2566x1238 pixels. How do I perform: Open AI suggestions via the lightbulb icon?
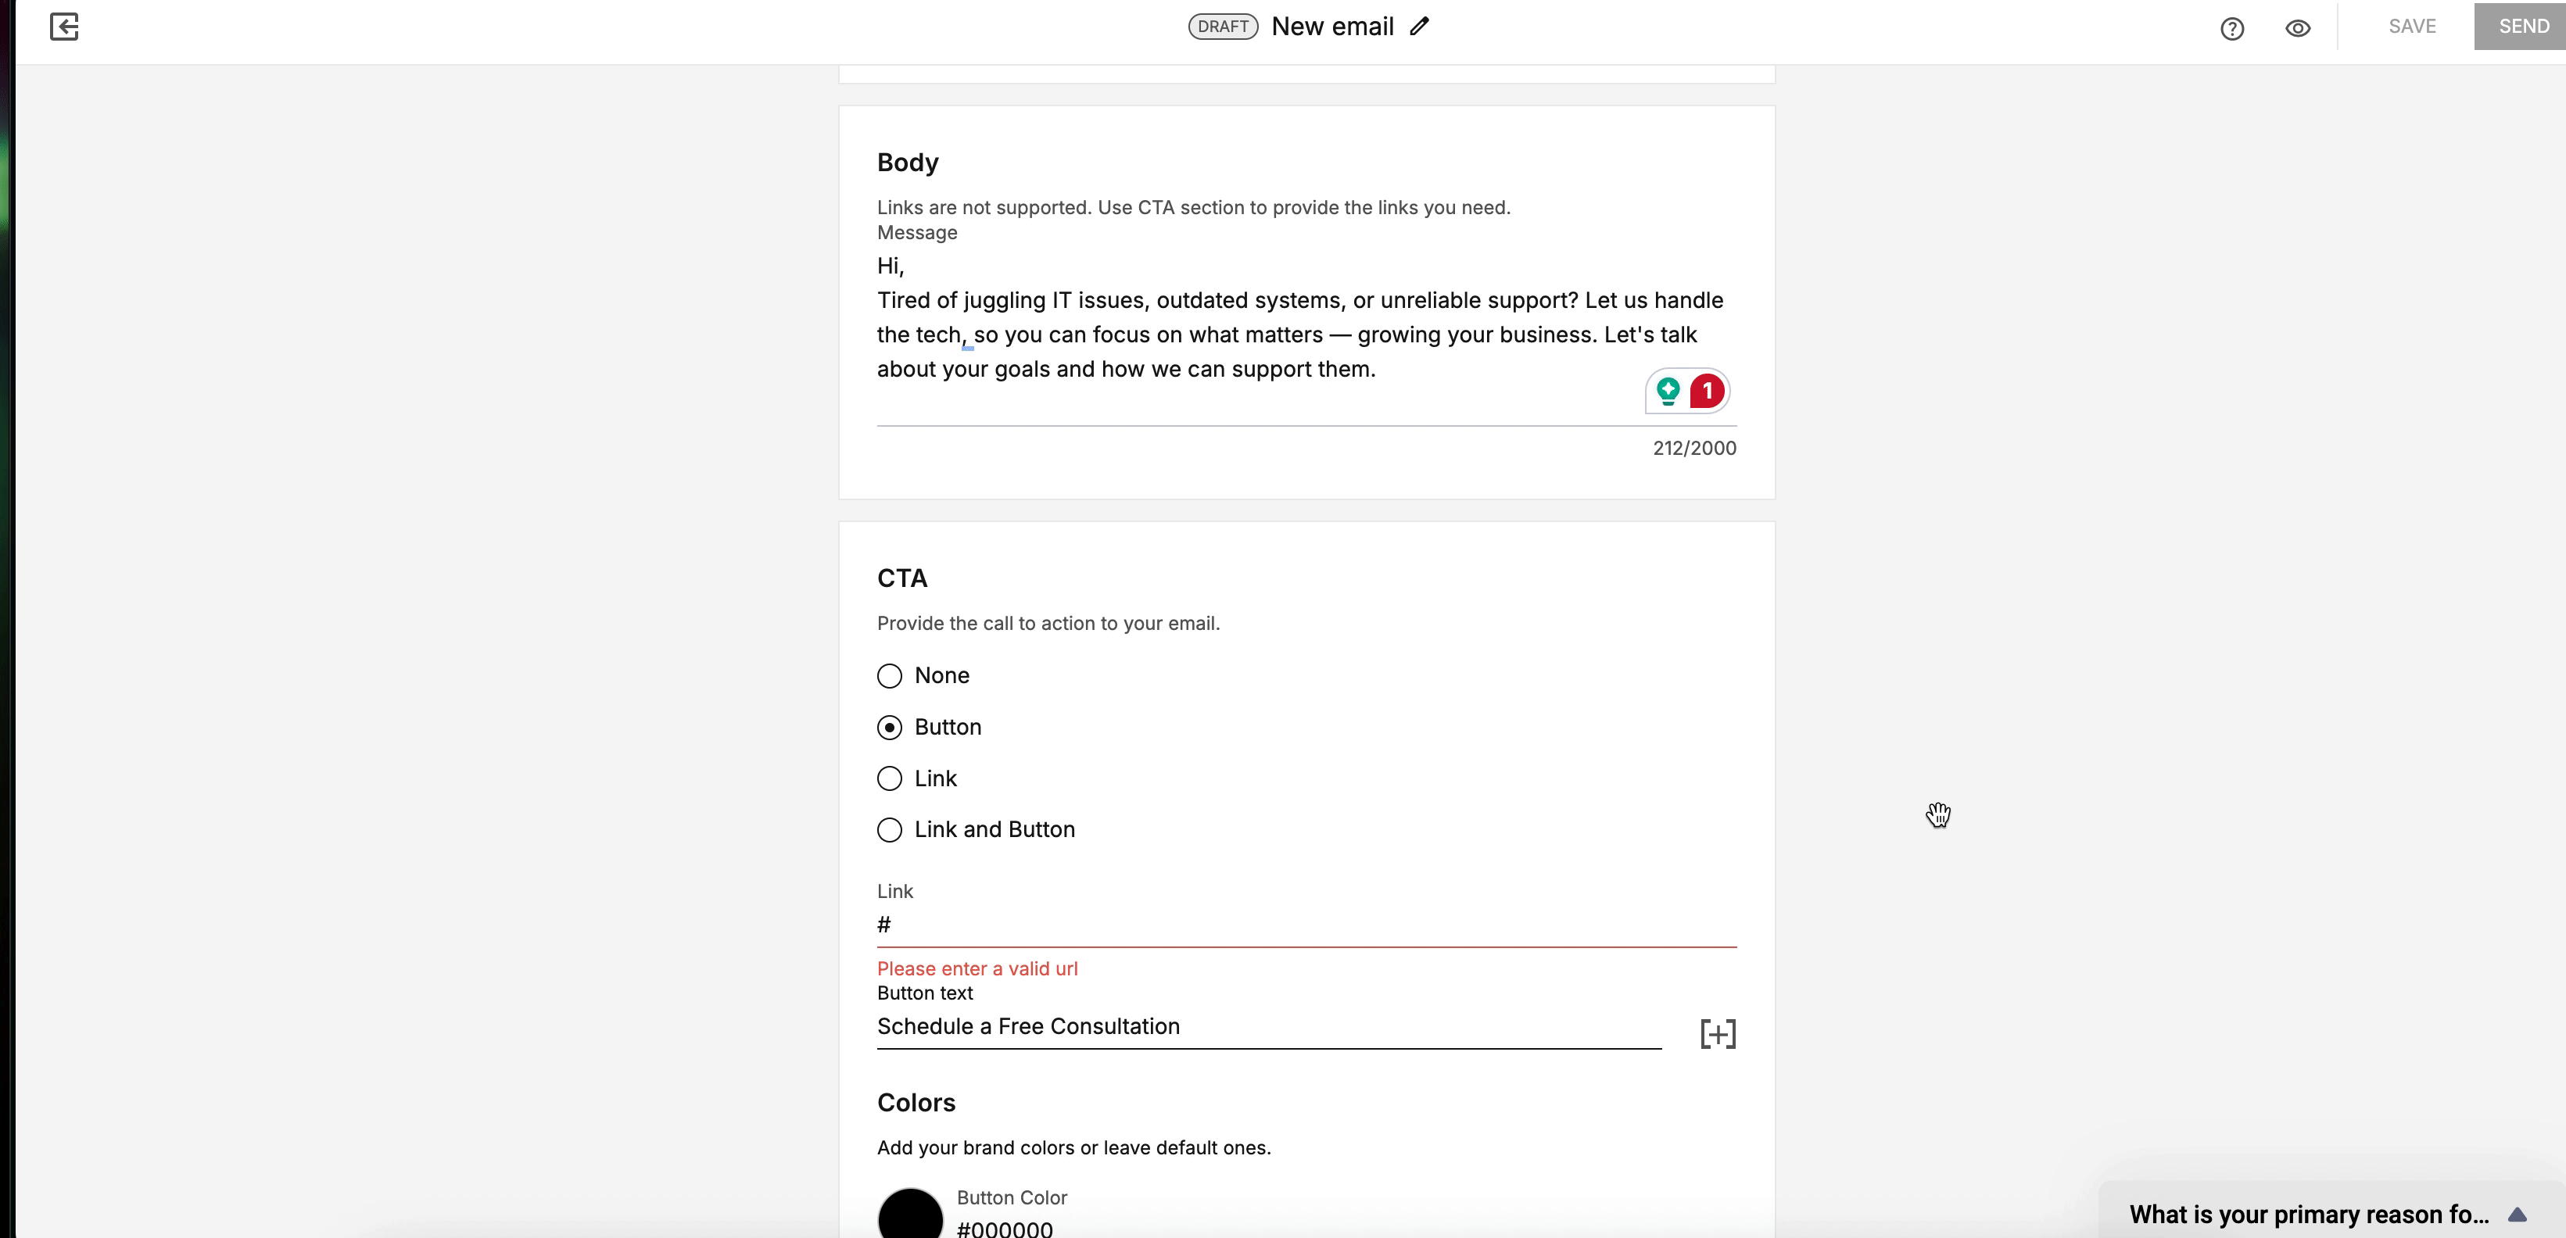click(x=1668, y=391)
